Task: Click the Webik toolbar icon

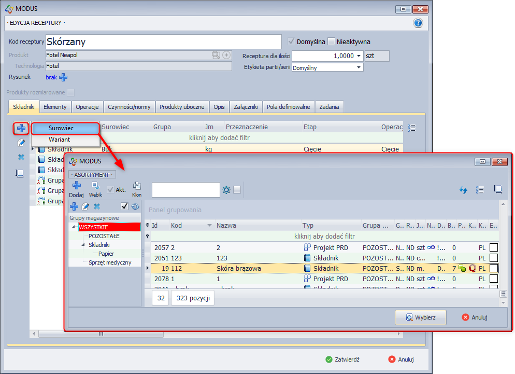Action: pos(95,186)
